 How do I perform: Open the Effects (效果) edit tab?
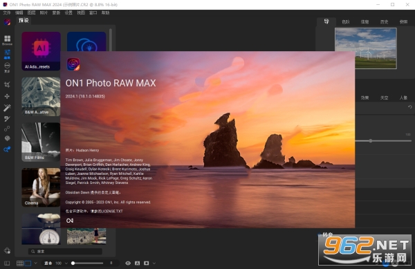pyautogui.click(x=365, y=98)
